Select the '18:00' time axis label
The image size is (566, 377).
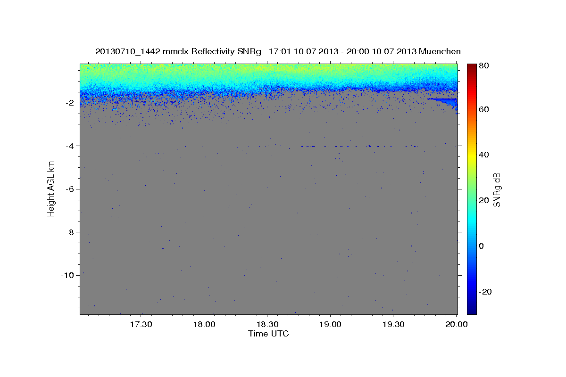pyautogui.click(x=204, y=325)
